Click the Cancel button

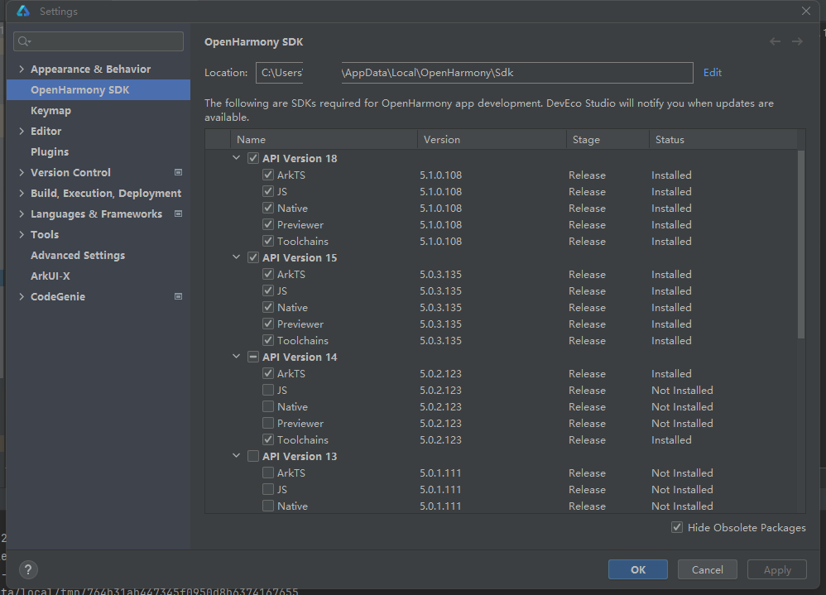(707, 569)
